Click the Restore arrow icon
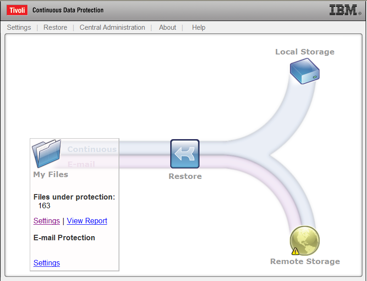 point(185,154)
